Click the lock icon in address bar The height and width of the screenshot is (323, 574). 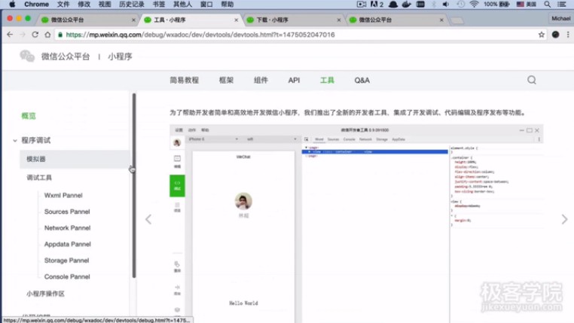pyautogui.click(x=60, y=35)
